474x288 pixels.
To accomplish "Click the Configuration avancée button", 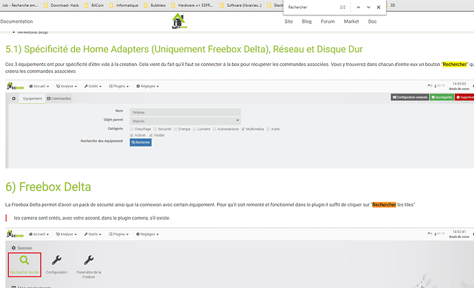I will click(410, 97).
